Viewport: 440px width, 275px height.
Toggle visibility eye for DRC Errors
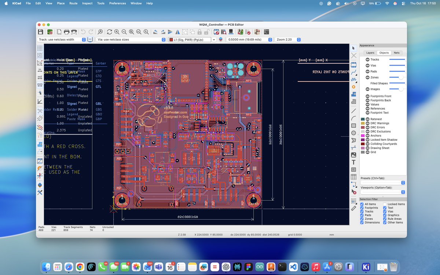tap(367, 127)
